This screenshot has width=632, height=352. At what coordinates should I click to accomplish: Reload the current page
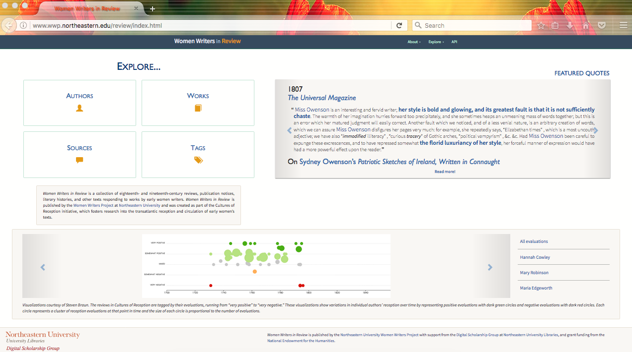pos(399,25)
